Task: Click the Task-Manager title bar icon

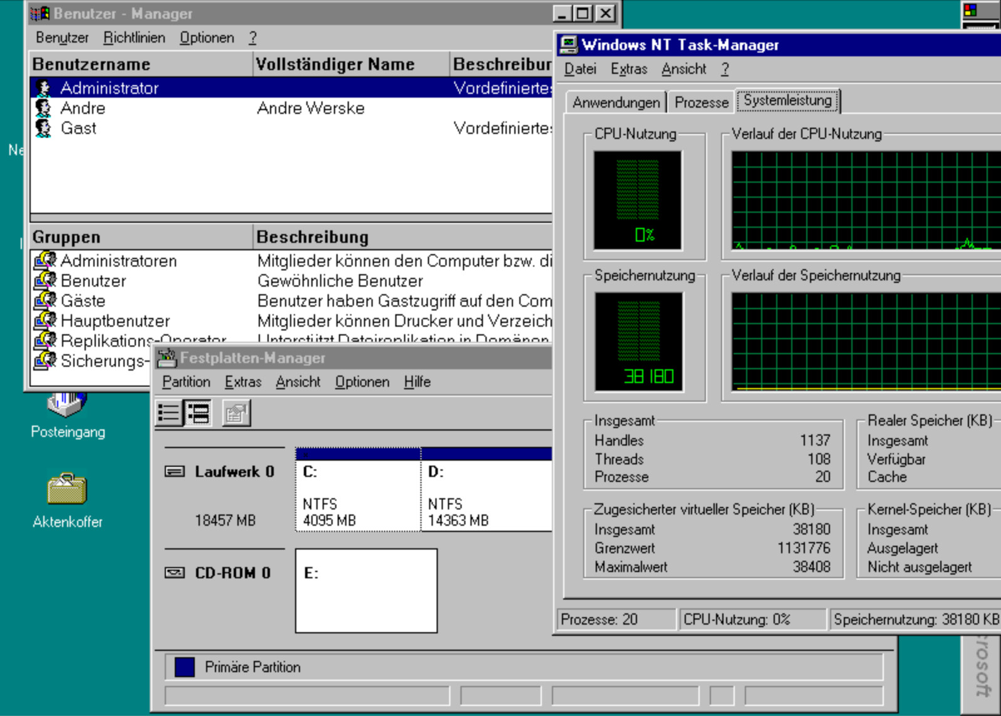Action: pos(568,44)
